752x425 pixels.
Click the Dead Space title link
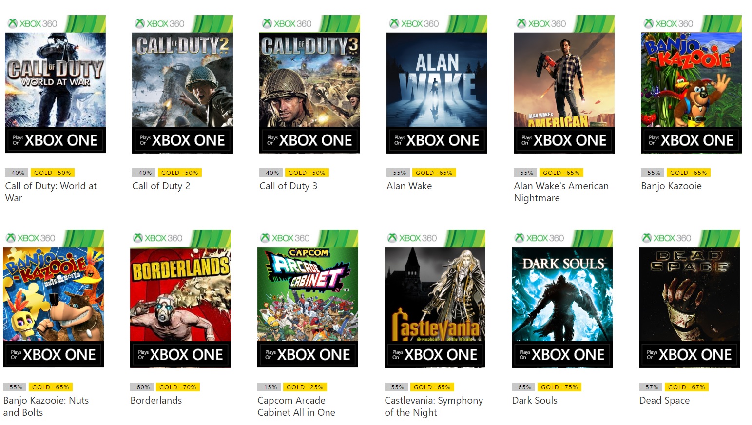coord(664,400)
